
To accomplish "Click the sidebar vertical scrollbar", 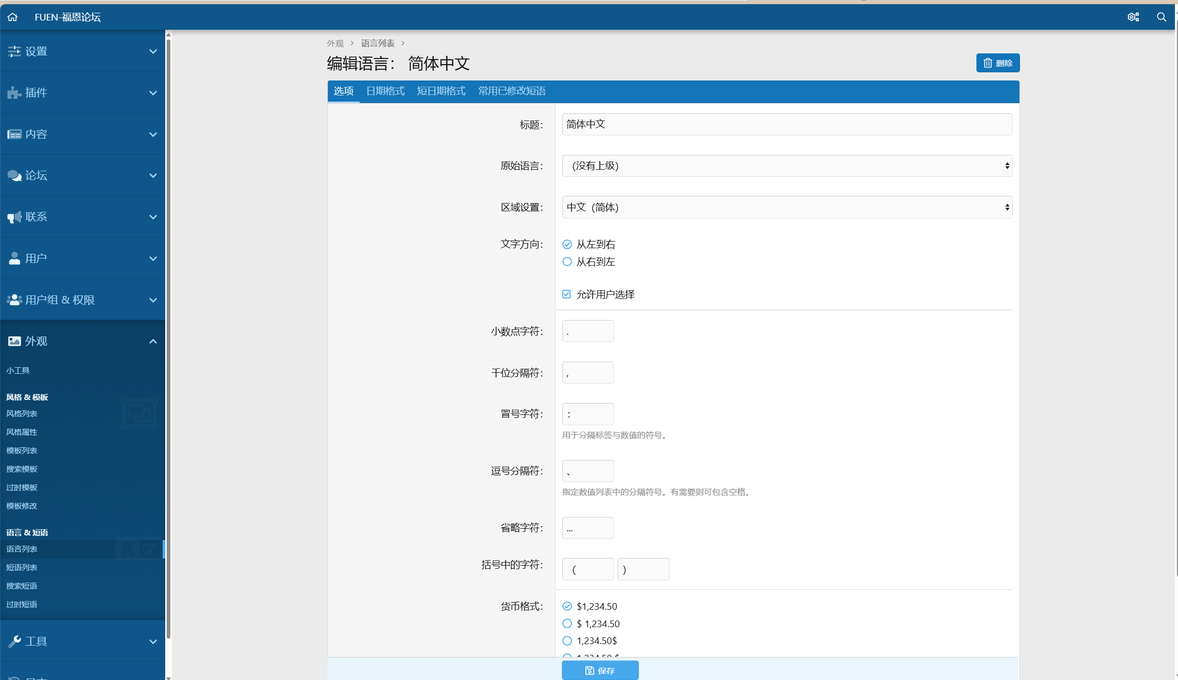I will (168, 338).
